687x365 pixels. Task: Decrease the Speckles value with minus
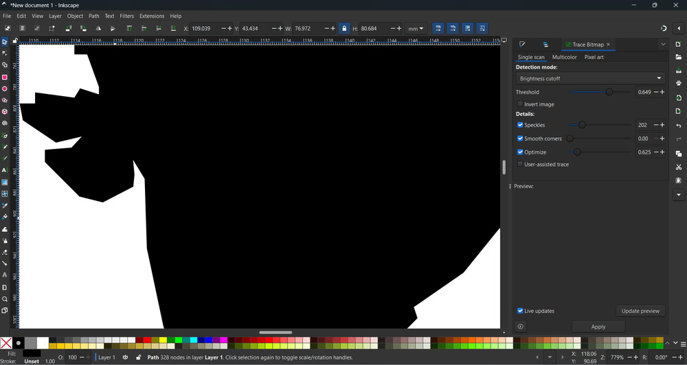pyautogui.click(x=656, y=125)
